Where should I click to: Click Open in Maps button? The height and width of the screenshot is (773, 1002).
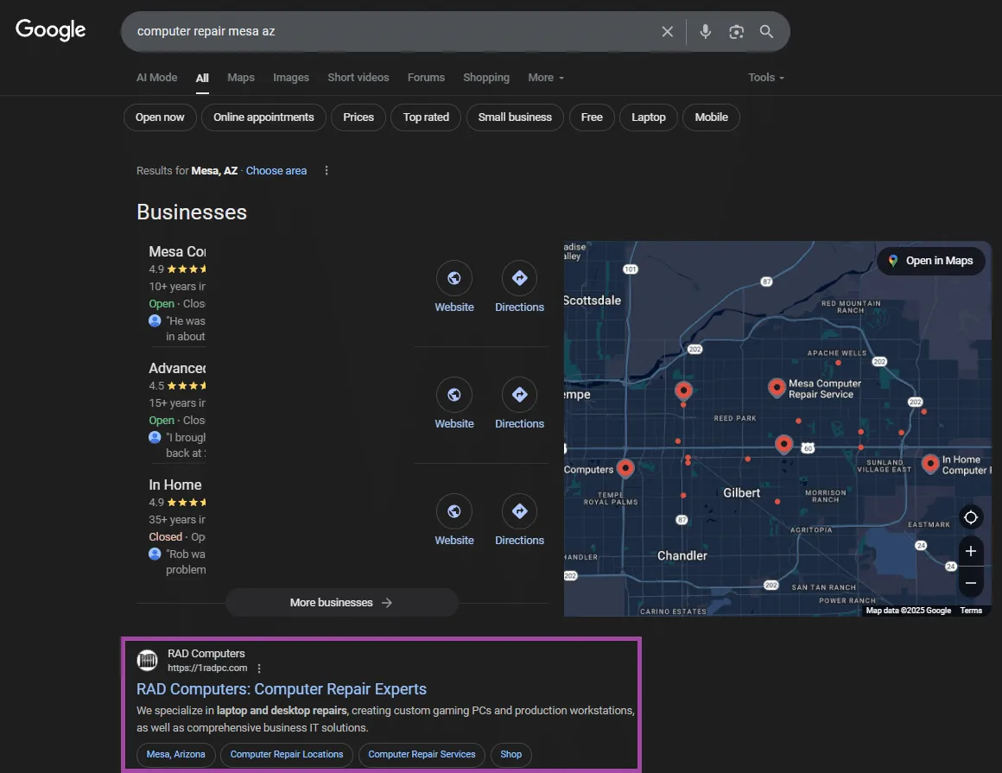[931, 261]
